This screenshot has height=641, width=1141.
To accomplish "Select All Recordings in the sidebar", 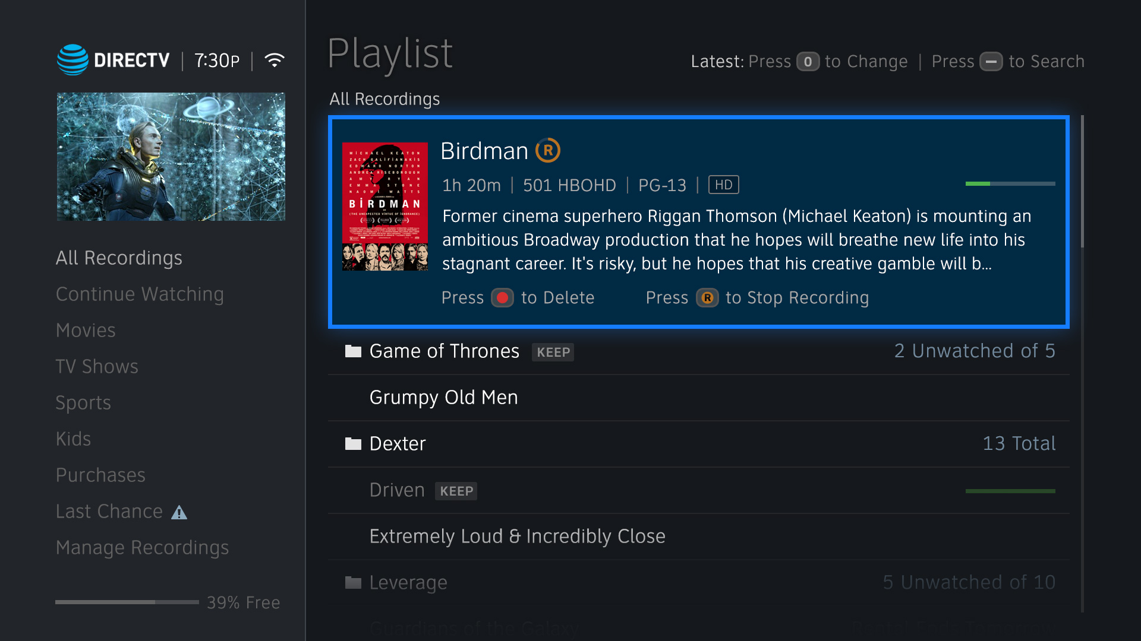I will 119,258.
